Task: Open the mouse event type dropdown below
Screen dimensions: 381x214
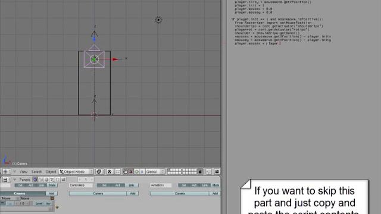Action: pyautogui.click(x=26, y=209)
